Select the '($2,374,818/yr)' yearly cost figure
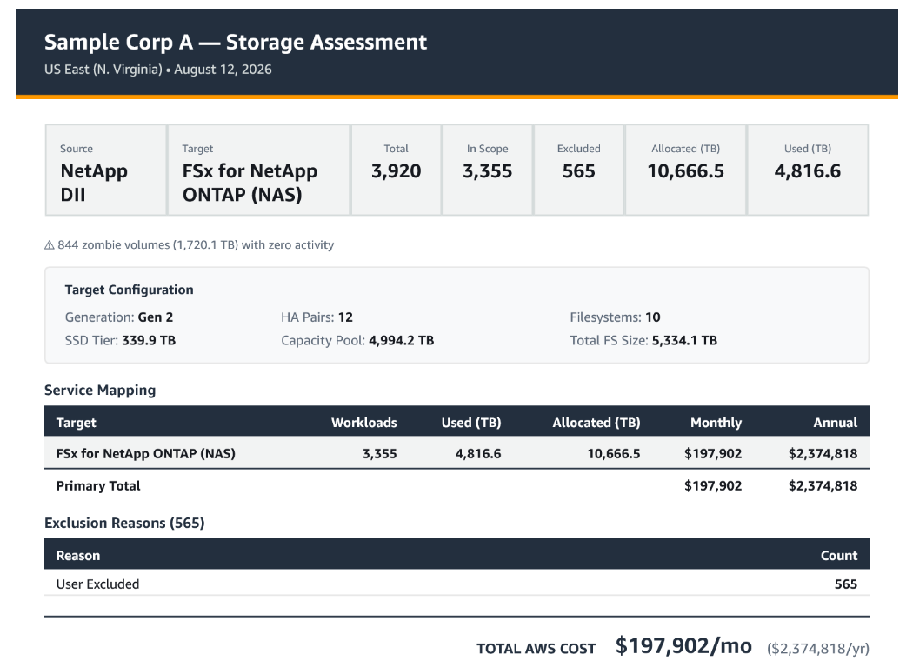This screenshot has height=661, width=913. pos(818,648)
